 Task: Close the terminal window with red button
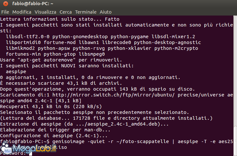tap(6, 4)
